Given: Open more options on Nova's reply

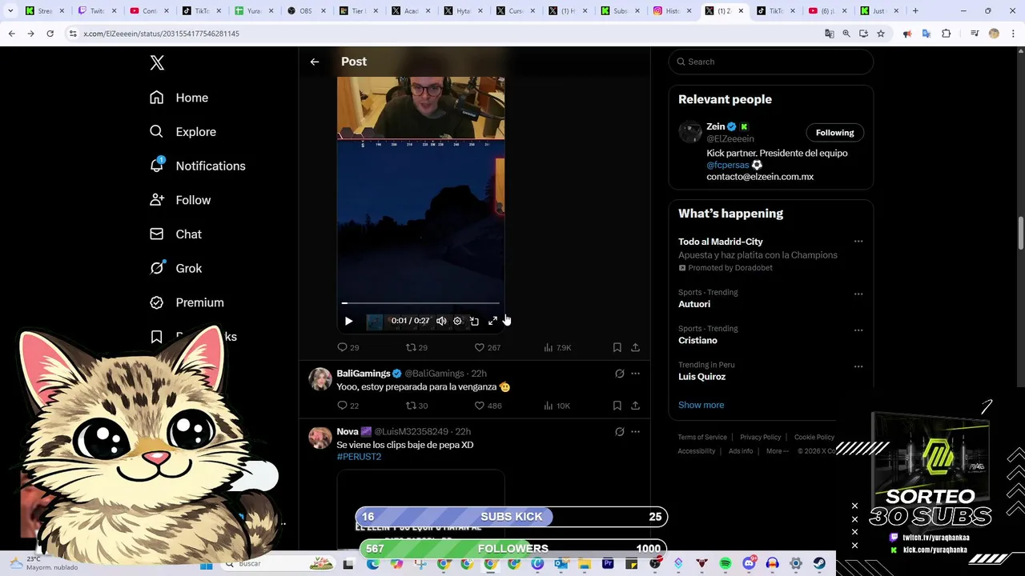Looking at the screenshot, I should [635, 432].
